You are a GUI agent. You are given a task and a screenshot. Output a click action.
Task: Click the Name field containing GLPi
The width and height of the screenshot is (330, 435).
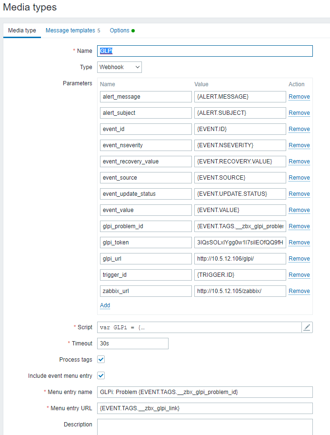(205, 51)
